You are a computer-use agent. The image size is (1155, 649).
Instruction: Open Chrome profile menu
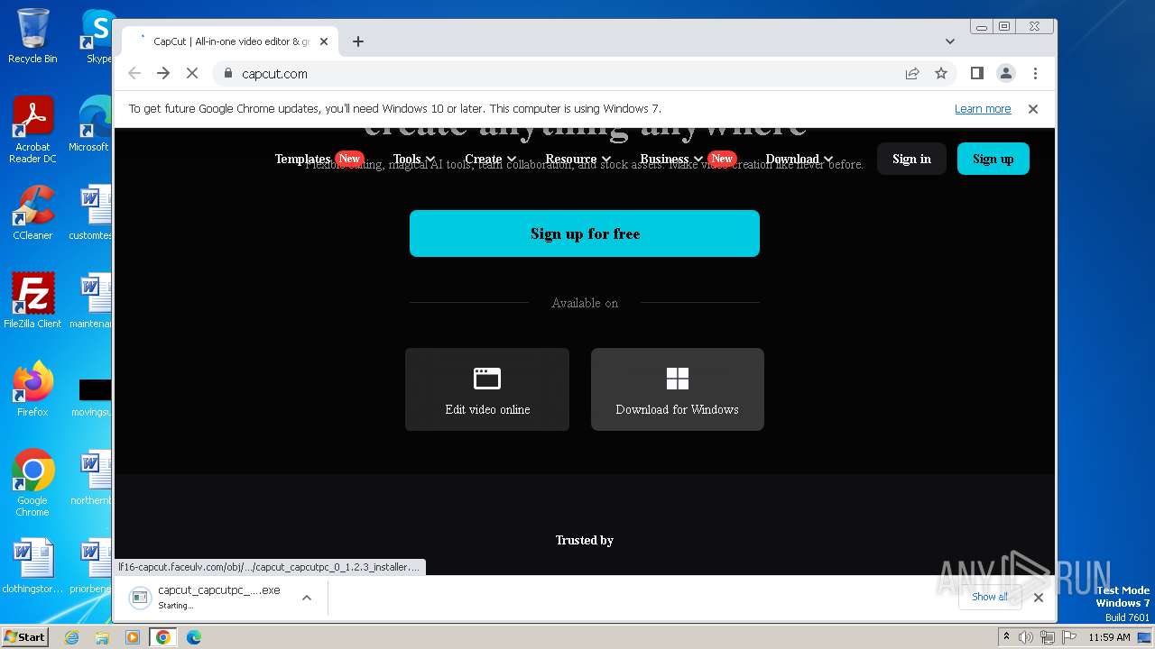click(x=1006, y=74)
